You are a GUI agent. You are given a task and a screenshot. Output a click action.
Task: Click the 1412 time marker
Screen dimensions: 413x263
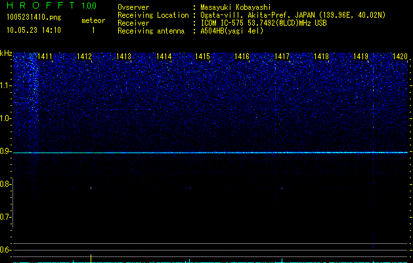tap(84, 56)
